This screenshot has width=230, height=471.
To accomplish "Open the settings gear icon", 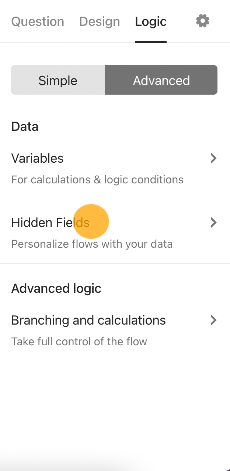I will [x=203, y=21].
